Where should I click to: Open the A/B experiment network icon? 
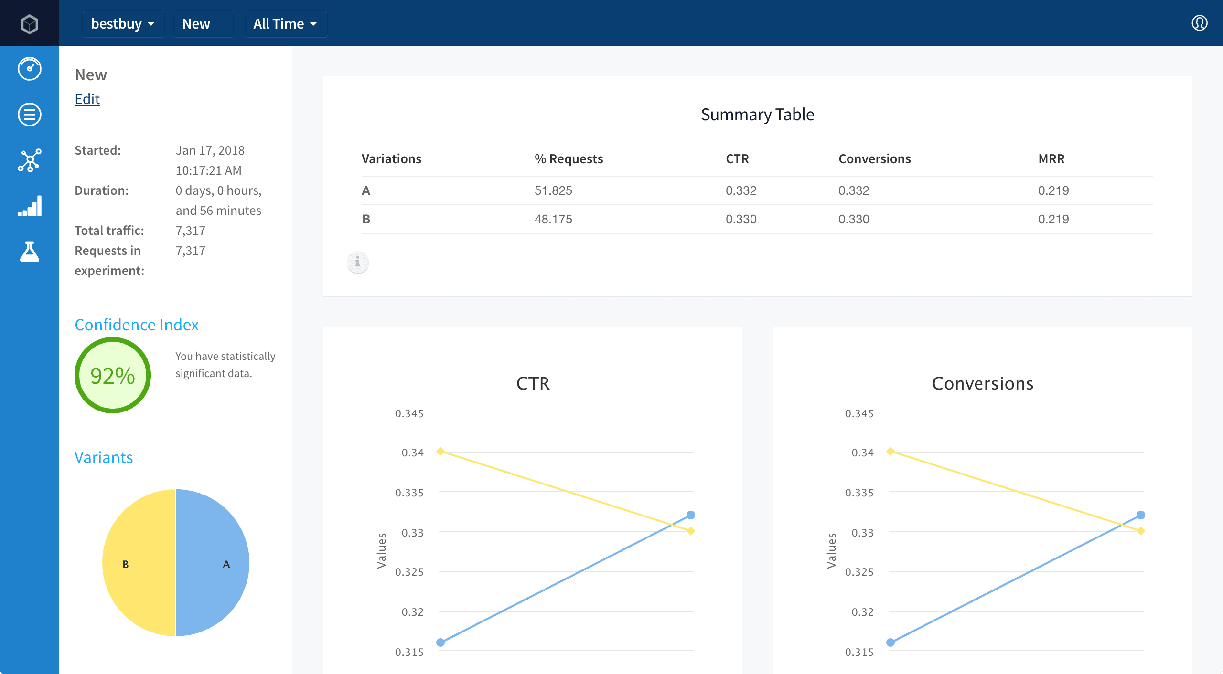point(29,161)
